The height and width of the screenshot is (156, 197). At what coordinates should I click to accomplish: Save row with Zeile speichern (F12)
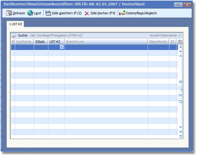(63, 13)
